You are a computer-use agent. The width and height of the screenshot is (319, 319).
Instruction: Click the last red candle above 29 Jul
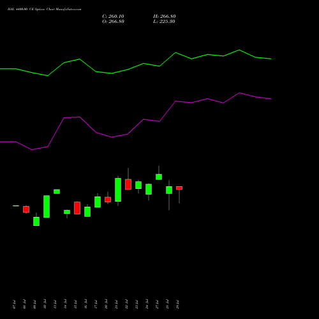click(x=179, y=188)
